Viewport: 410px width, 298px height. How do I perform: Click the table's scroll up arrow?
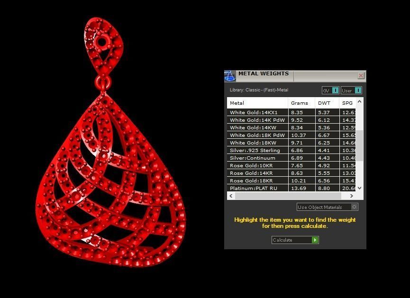[360, 102]
